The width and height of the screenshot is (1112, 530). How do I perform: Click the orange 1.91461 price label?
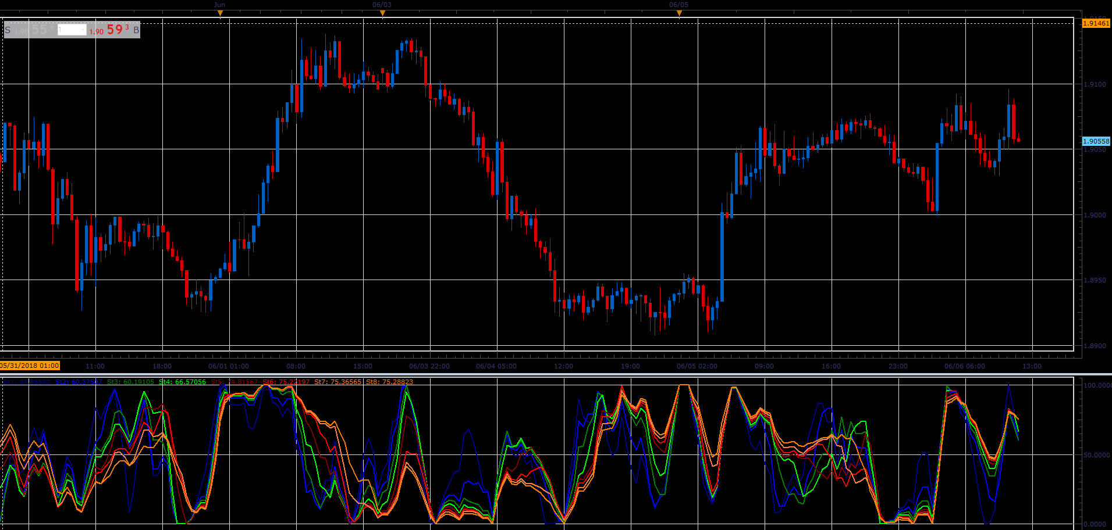(x=1096, y=23)
